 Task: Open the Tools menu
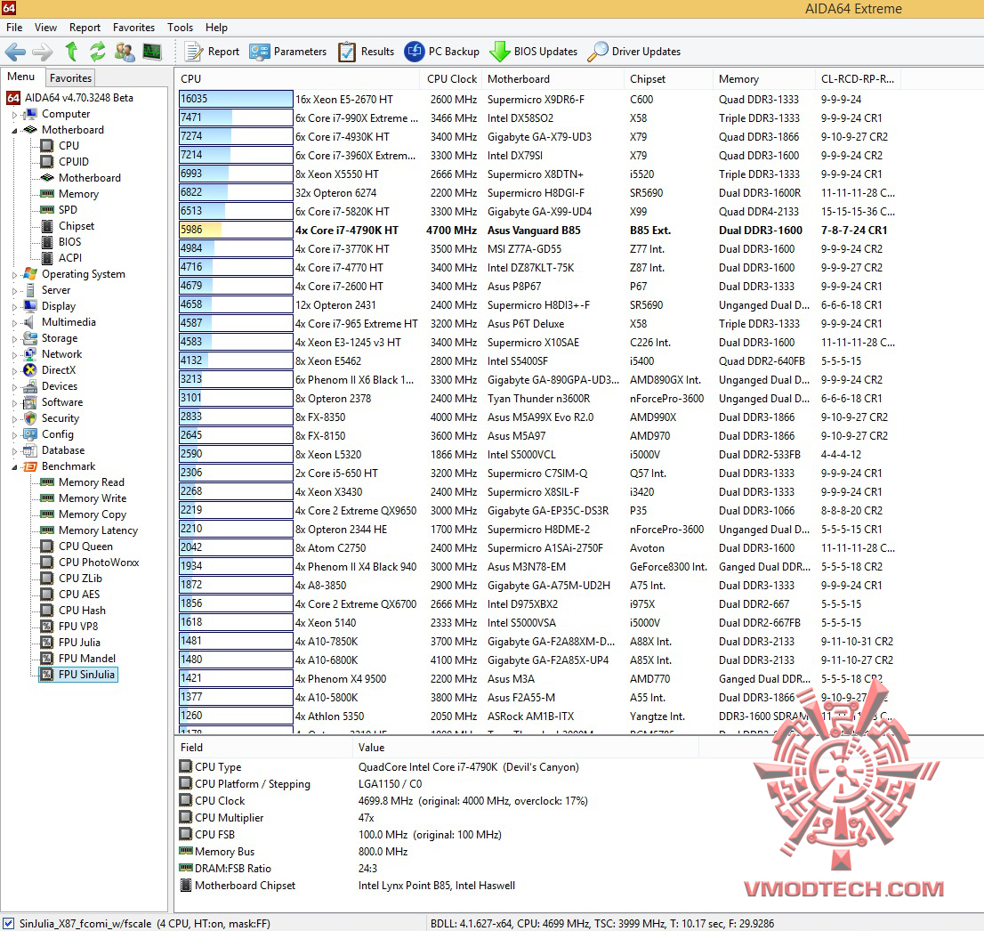coord(180,27)
